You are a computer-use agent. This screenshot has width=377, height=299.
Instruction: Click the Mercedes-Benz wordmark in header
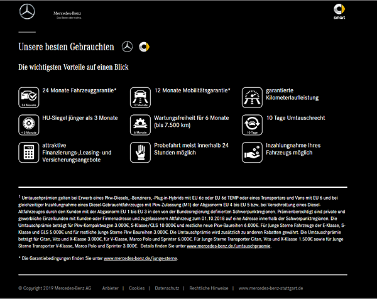67,15
